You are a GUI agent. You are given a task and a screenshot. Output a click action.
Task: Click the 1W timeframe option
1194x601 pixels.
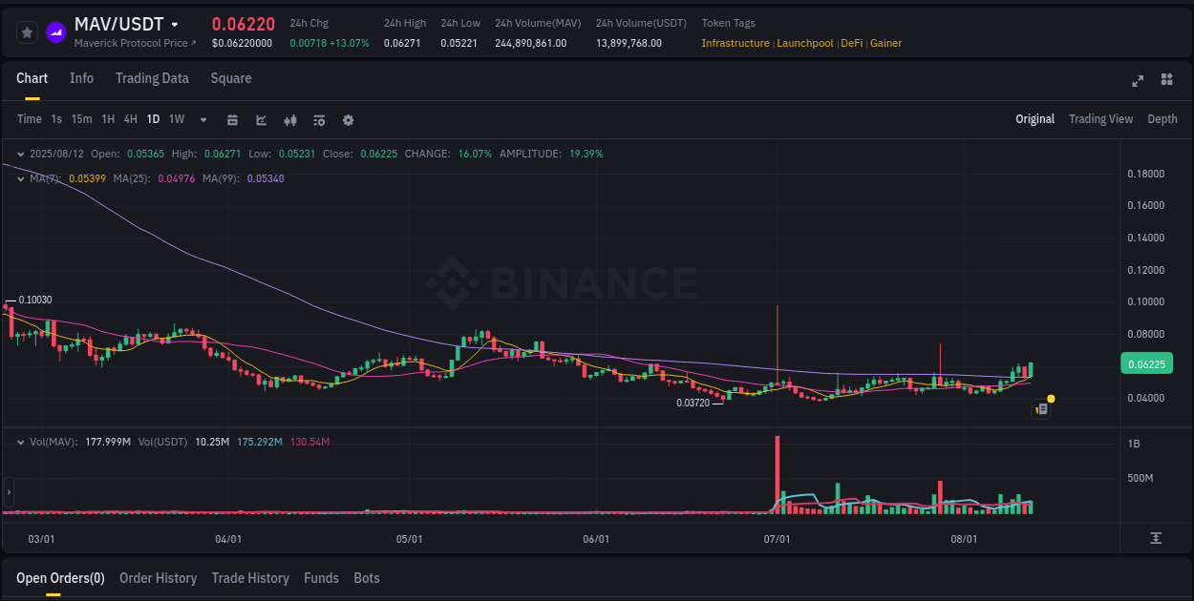(x=176, y=119)
